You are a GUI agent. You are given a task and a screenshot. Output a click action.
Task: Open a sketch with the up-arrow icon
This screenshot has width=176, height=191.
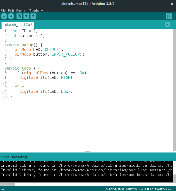tap(26, 16)
